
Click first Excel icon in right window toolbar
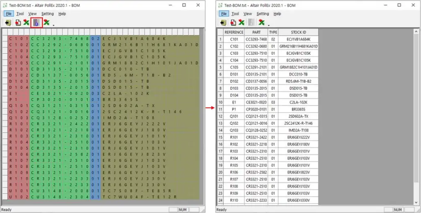point(241,23)
